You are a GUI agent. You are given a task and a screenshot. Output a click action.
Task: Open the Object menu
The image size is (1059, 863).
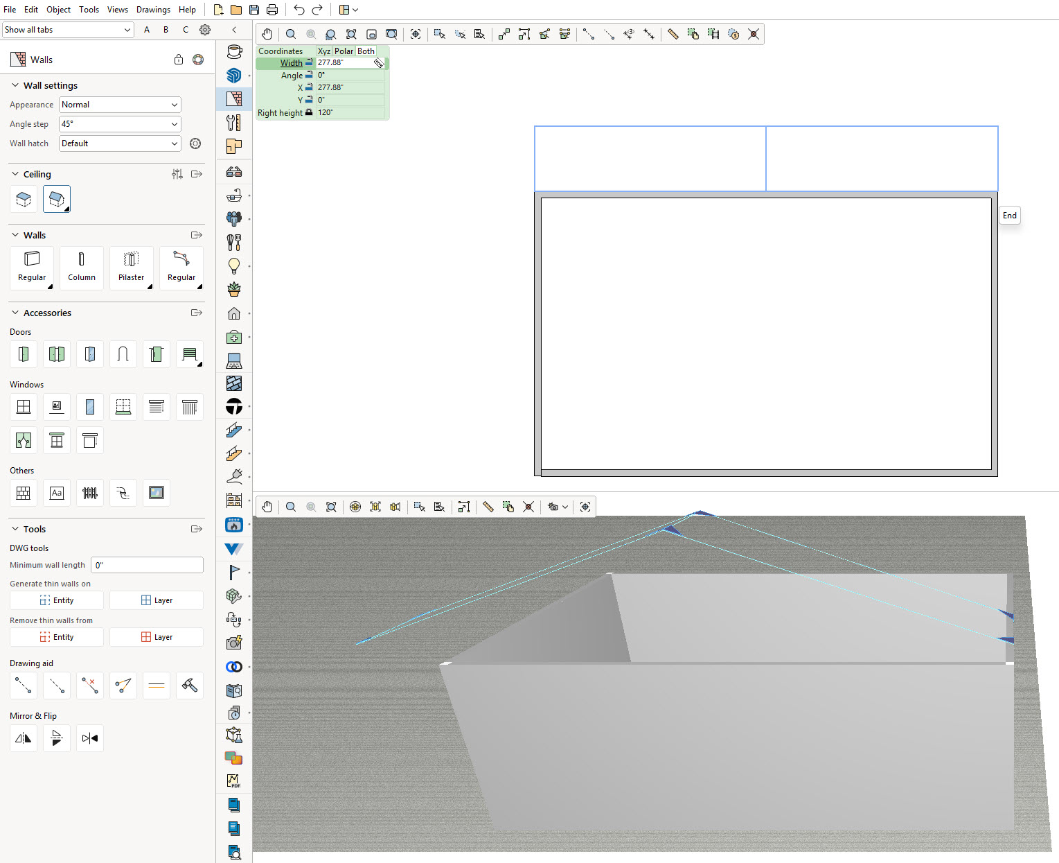tap(58, 10)
